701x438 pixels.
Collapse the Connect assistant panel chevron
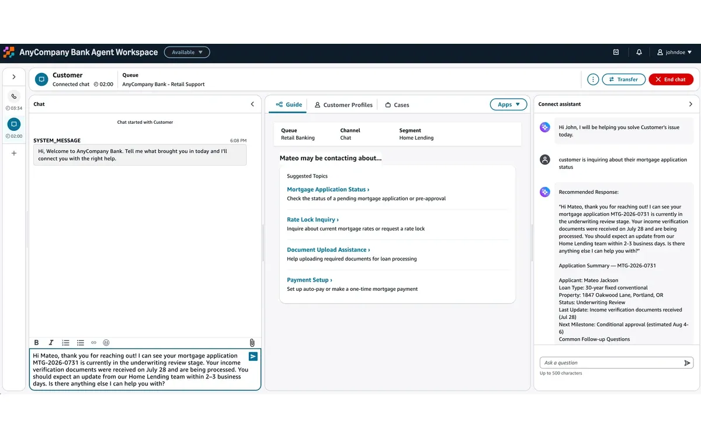690,104
